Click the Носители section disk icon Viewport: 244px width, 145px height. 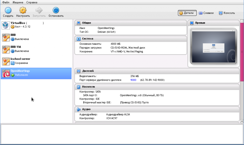tap(78, 87)
